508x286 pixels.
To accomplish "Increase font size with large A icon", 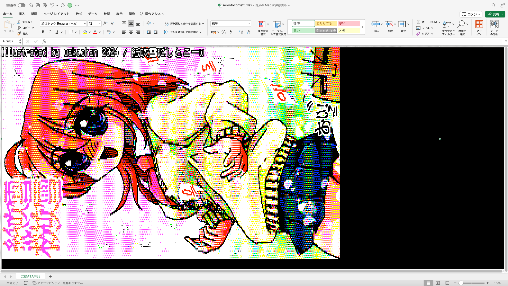I will tap(105, 24).
